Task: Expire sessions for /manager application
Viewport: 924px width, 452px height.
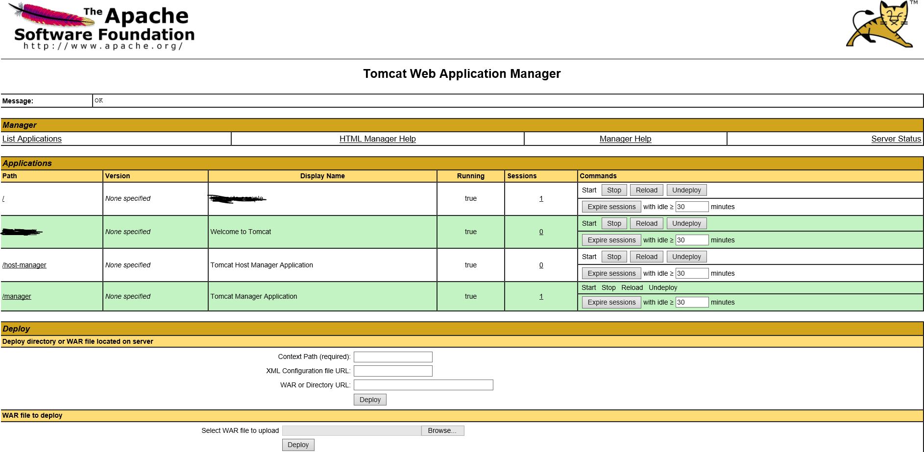Action: (611, 302)
